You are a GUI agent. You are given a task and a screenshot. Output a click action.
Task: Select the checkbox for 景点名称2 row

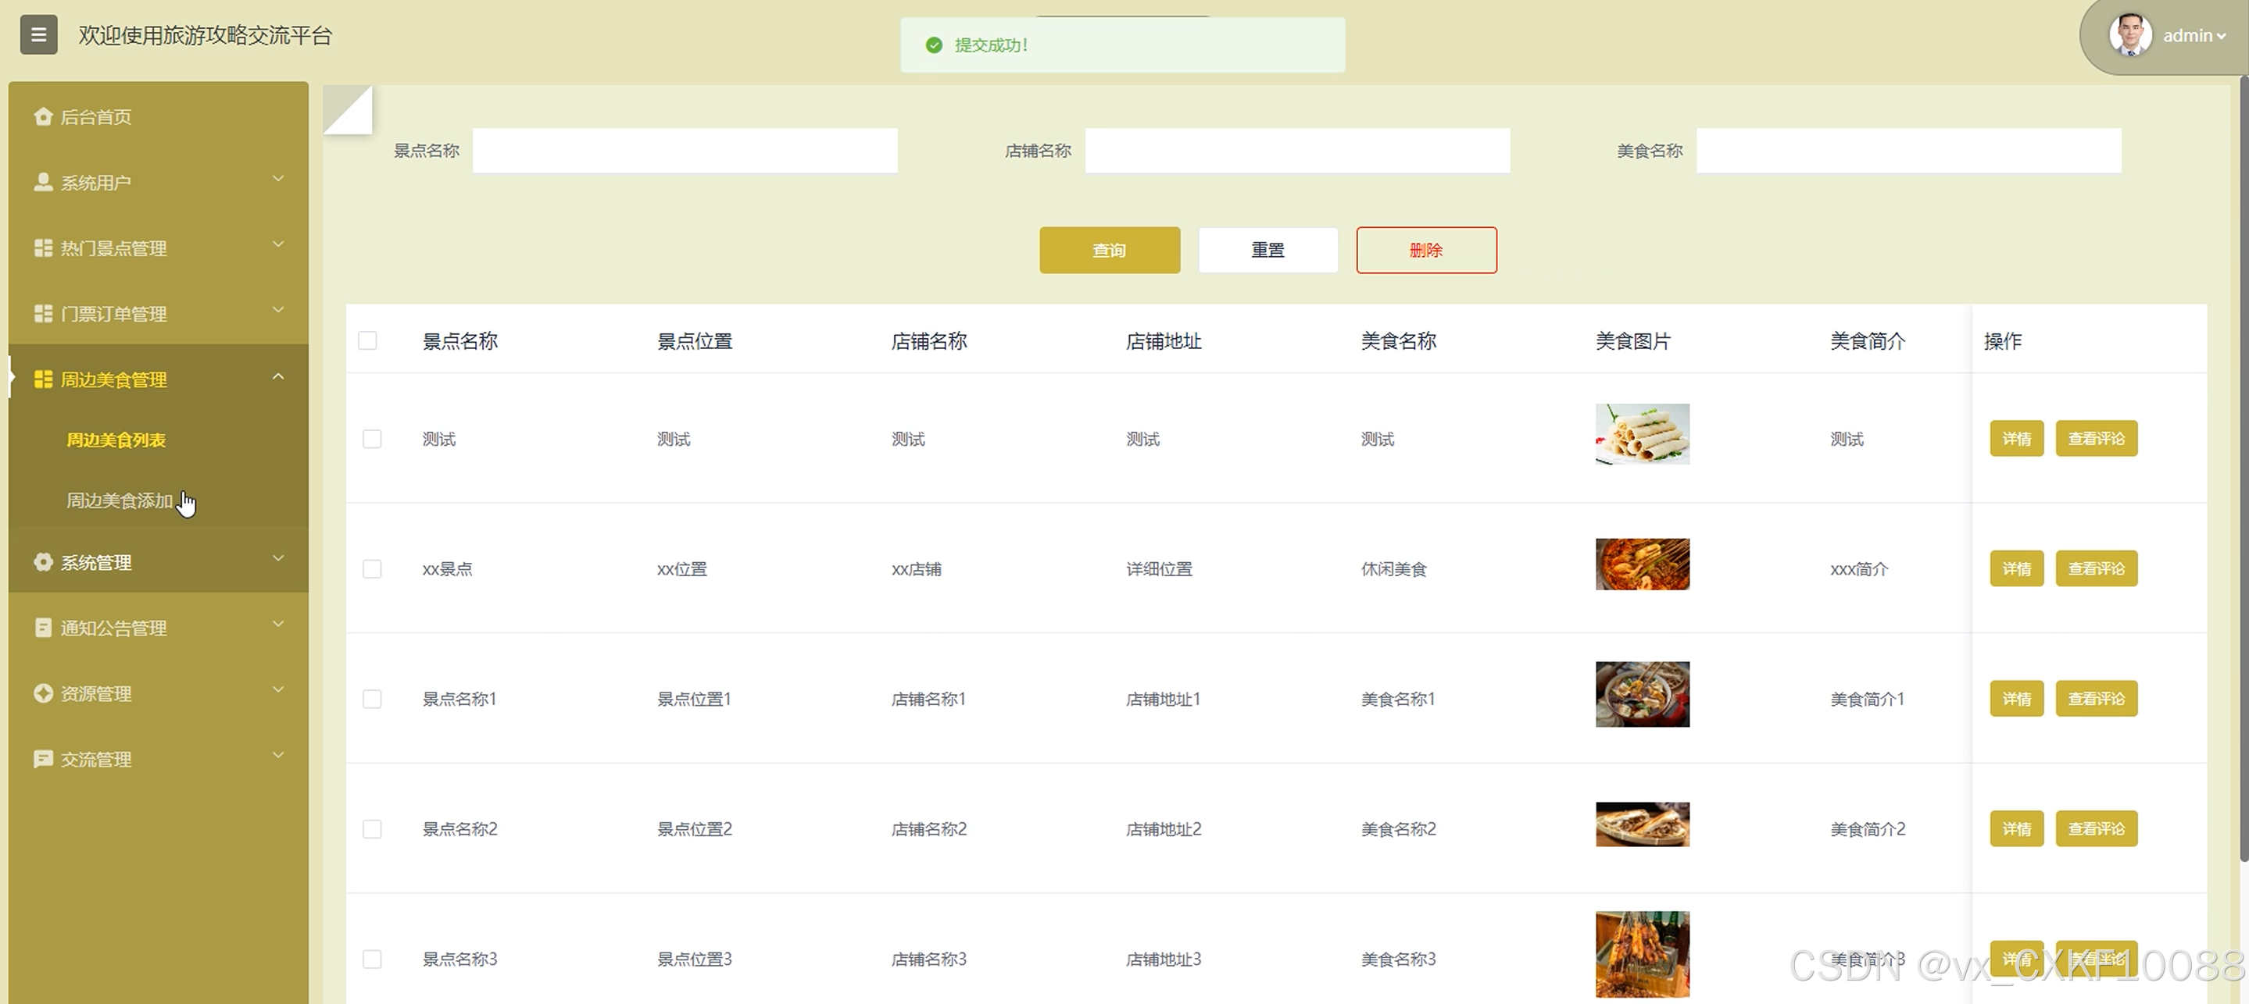(372, 828)
